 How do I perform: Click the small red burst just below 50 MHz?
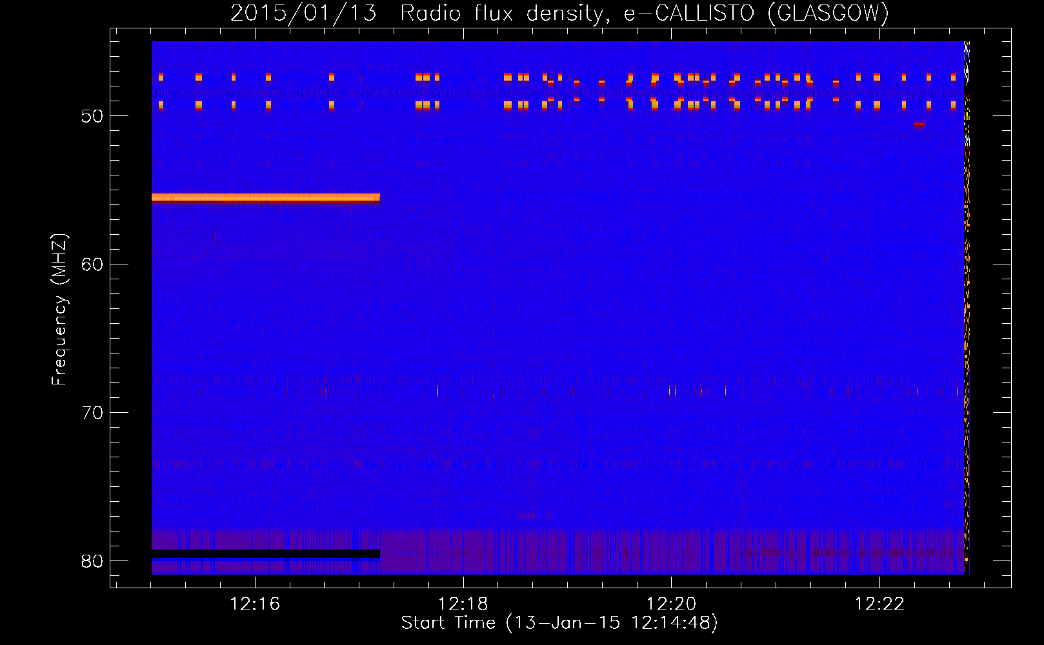point(919,124)
